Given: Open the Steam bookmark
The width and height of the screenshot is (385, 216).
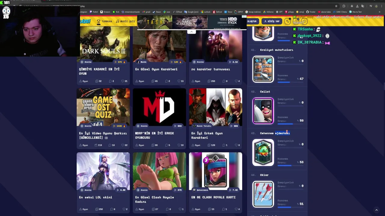Looking at the screenshot, I should [157, 12].
